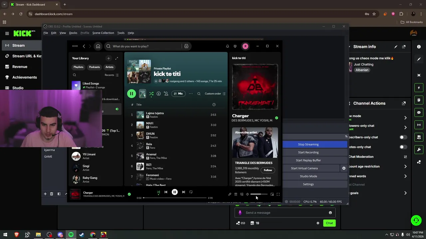Select Artists filter chip
The height and width of the screenshot is (239, 426).
[x=109, y=67]
